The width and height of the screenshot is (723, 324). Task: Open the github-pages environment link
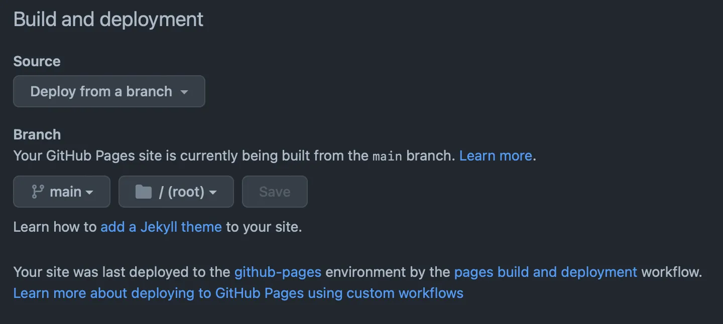(278, 272)
